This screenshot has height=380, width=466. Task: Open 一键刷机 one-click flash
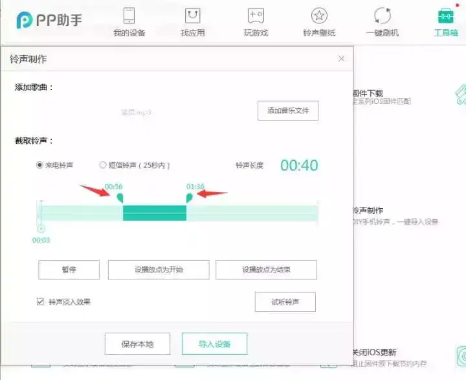383,22
